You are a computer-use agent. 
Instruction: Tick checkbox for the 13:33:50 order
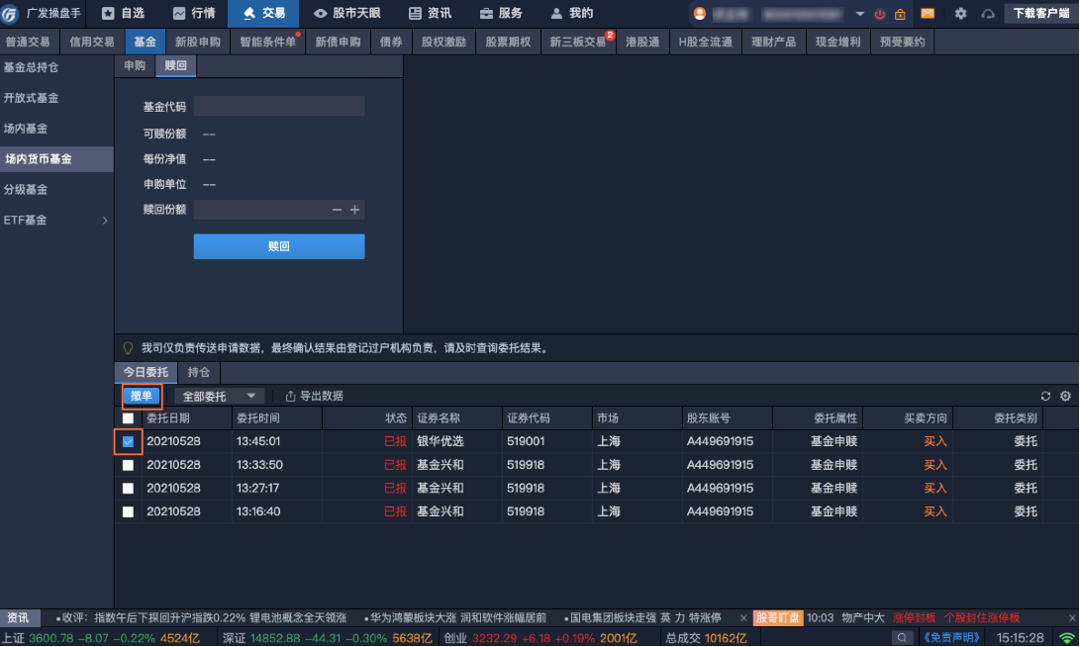point(128,465)
